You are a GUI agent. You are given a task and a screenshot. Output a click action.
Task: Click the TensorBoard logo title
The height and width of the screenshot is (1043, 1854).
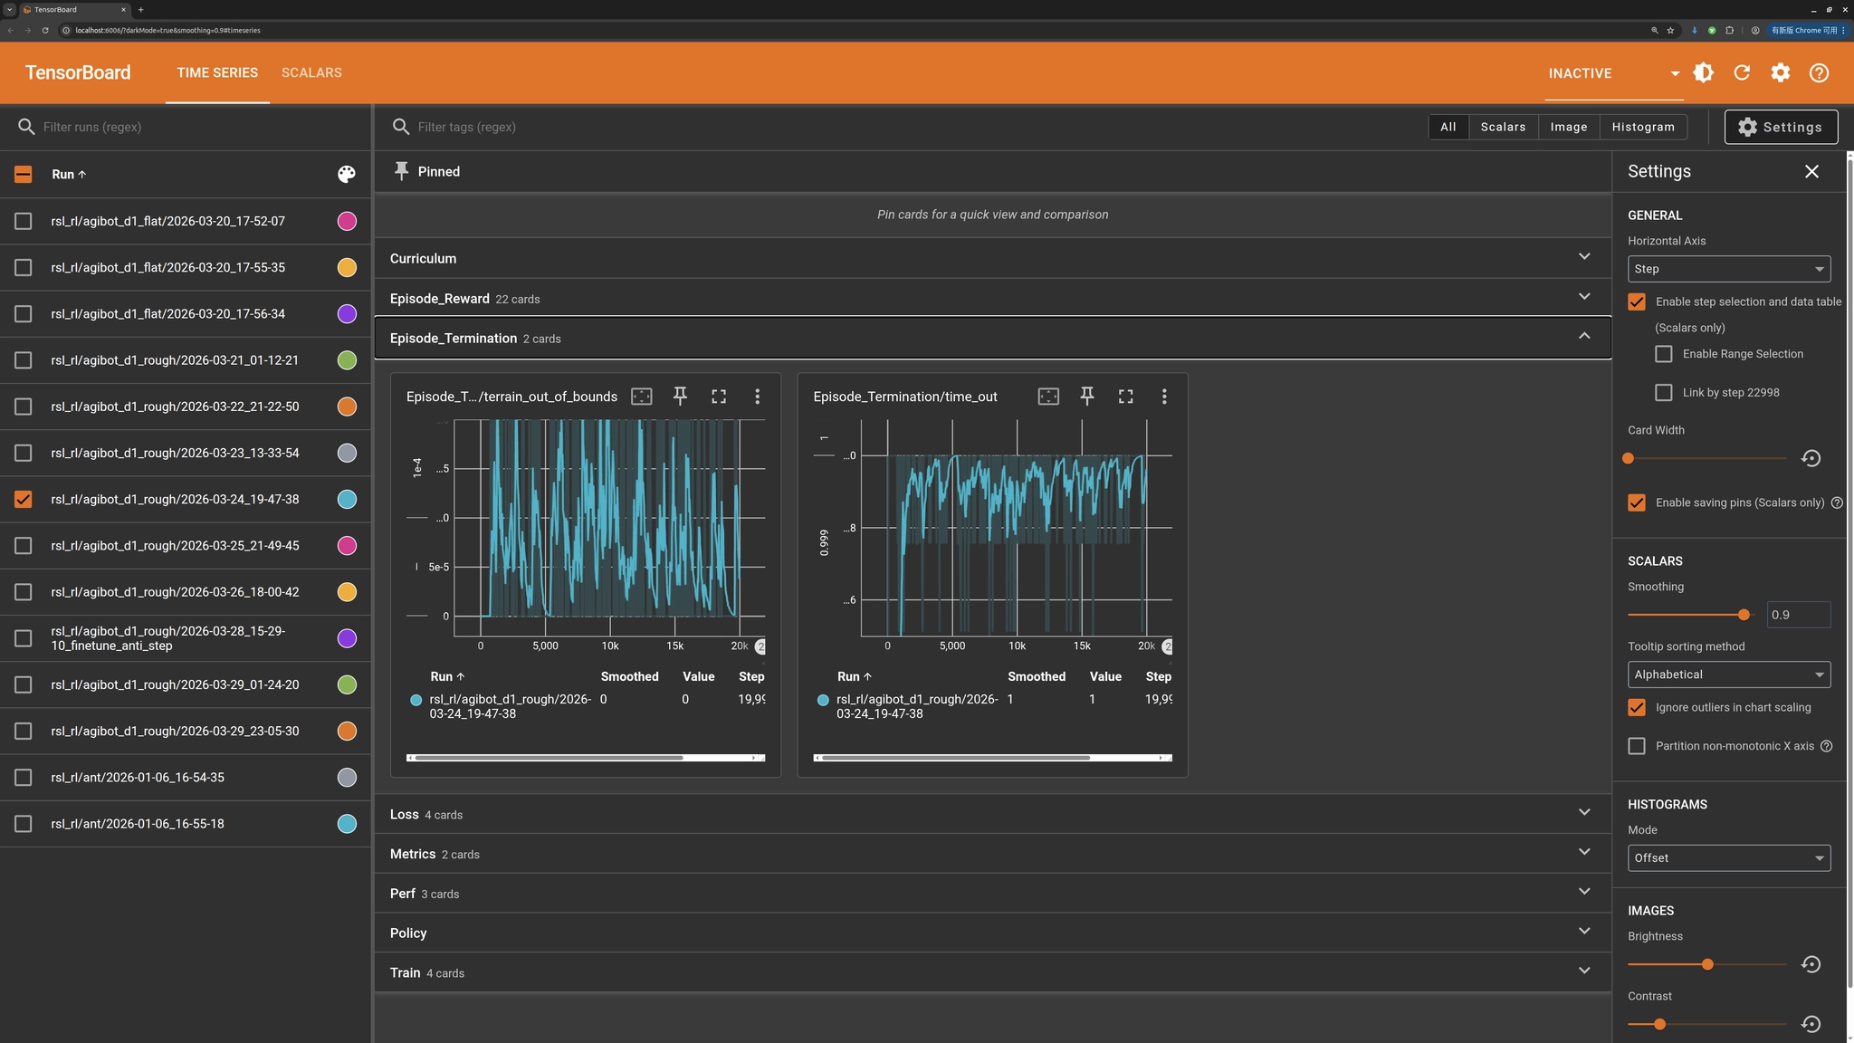[78, 72]
